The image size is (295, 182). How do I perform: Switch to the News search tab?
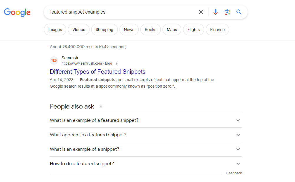[129, 29]
